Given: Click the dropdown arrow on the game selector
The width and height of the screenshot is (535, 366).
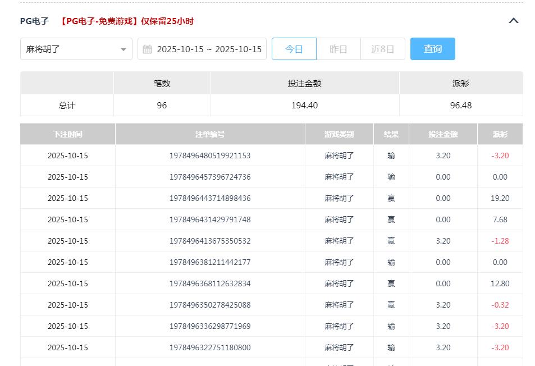Looking at the screenshot, I should coord(124,49).
